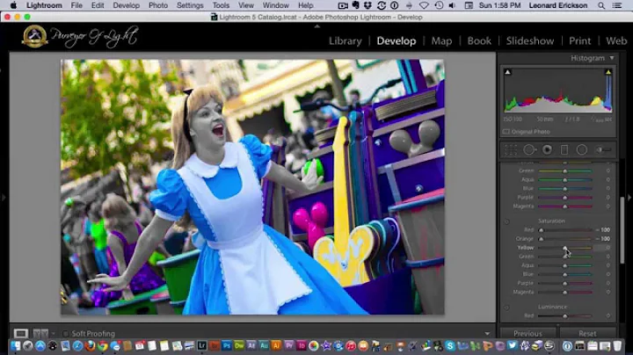This screenshot has height=355, width=633.
Task: Switch to the Develop module
Action: click(x=396, y=41)
